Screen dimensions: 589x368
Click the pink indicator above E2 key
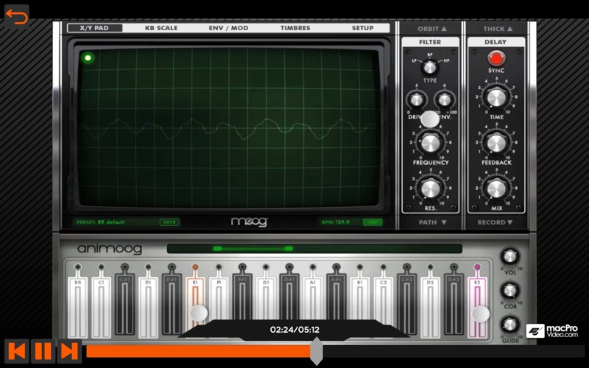[x=477, y=267]
